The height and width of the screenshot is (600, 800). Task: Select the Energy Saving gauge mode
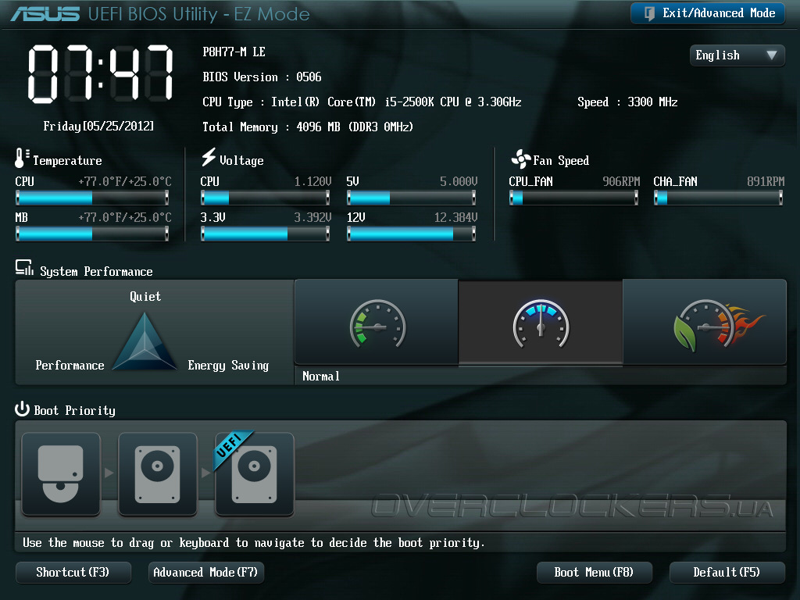[x=377, y=322]
